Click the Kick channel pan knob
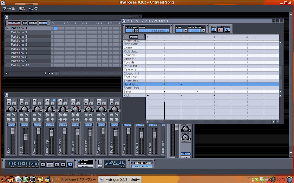This screenshot has width=294, height=183. point(11,108)
